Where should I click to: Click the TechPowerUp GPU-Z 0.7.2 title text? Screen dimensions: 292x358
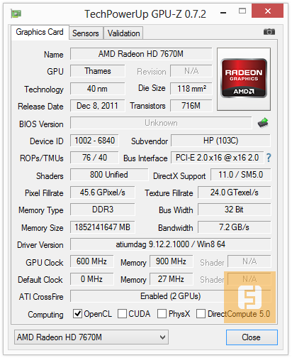click(145, 14)
